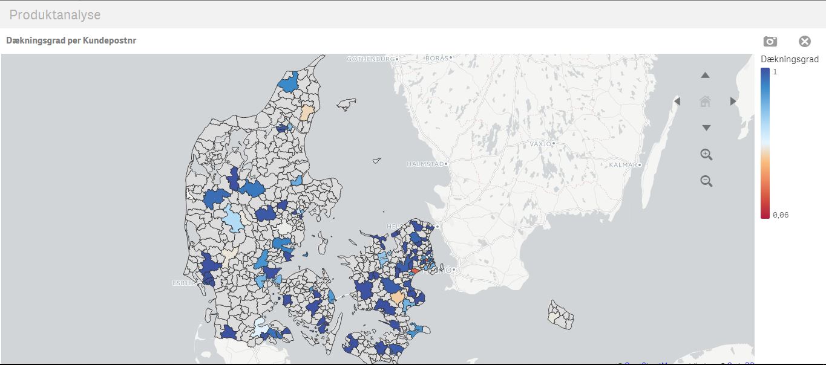
Task: Click the Växjö city label
Action: [x=540, y=144]
